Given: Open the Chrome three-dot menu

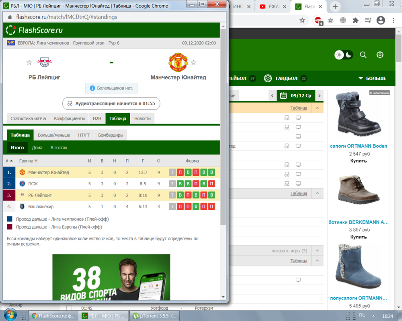Looking at the screenshot, I should click(x=393, y=20).
